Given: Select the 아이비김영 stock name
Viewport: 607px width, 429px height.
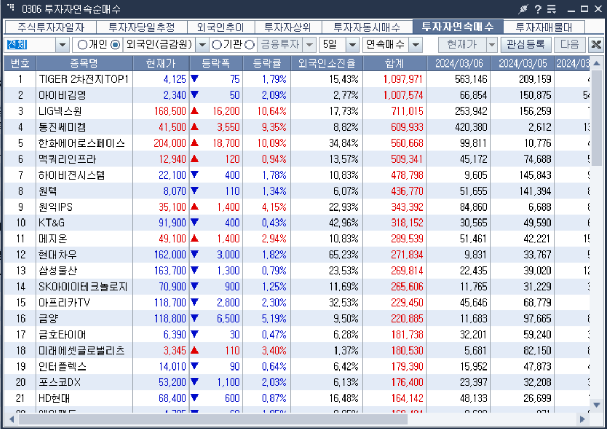Looking at the screenshot, I should [x=62, y=95].
